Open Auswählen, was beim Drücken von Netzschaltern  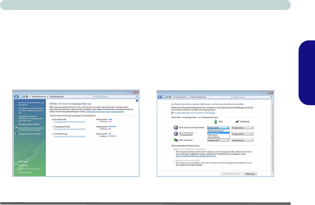pos(31,110)
